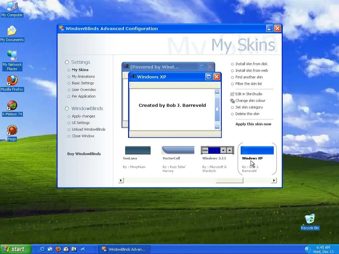Select SouLuna skin thumbnail

(x=138, y=150)
